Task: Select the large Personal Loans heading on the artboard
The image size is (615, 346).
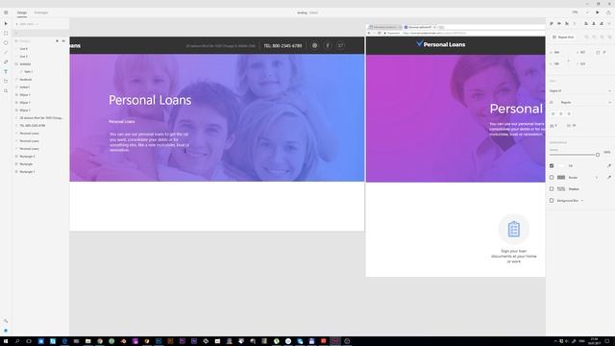Action: click(150, 100)
